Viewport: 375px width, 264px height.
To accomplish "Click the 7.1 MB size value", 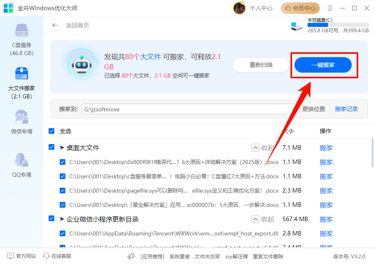I will 292,148.
